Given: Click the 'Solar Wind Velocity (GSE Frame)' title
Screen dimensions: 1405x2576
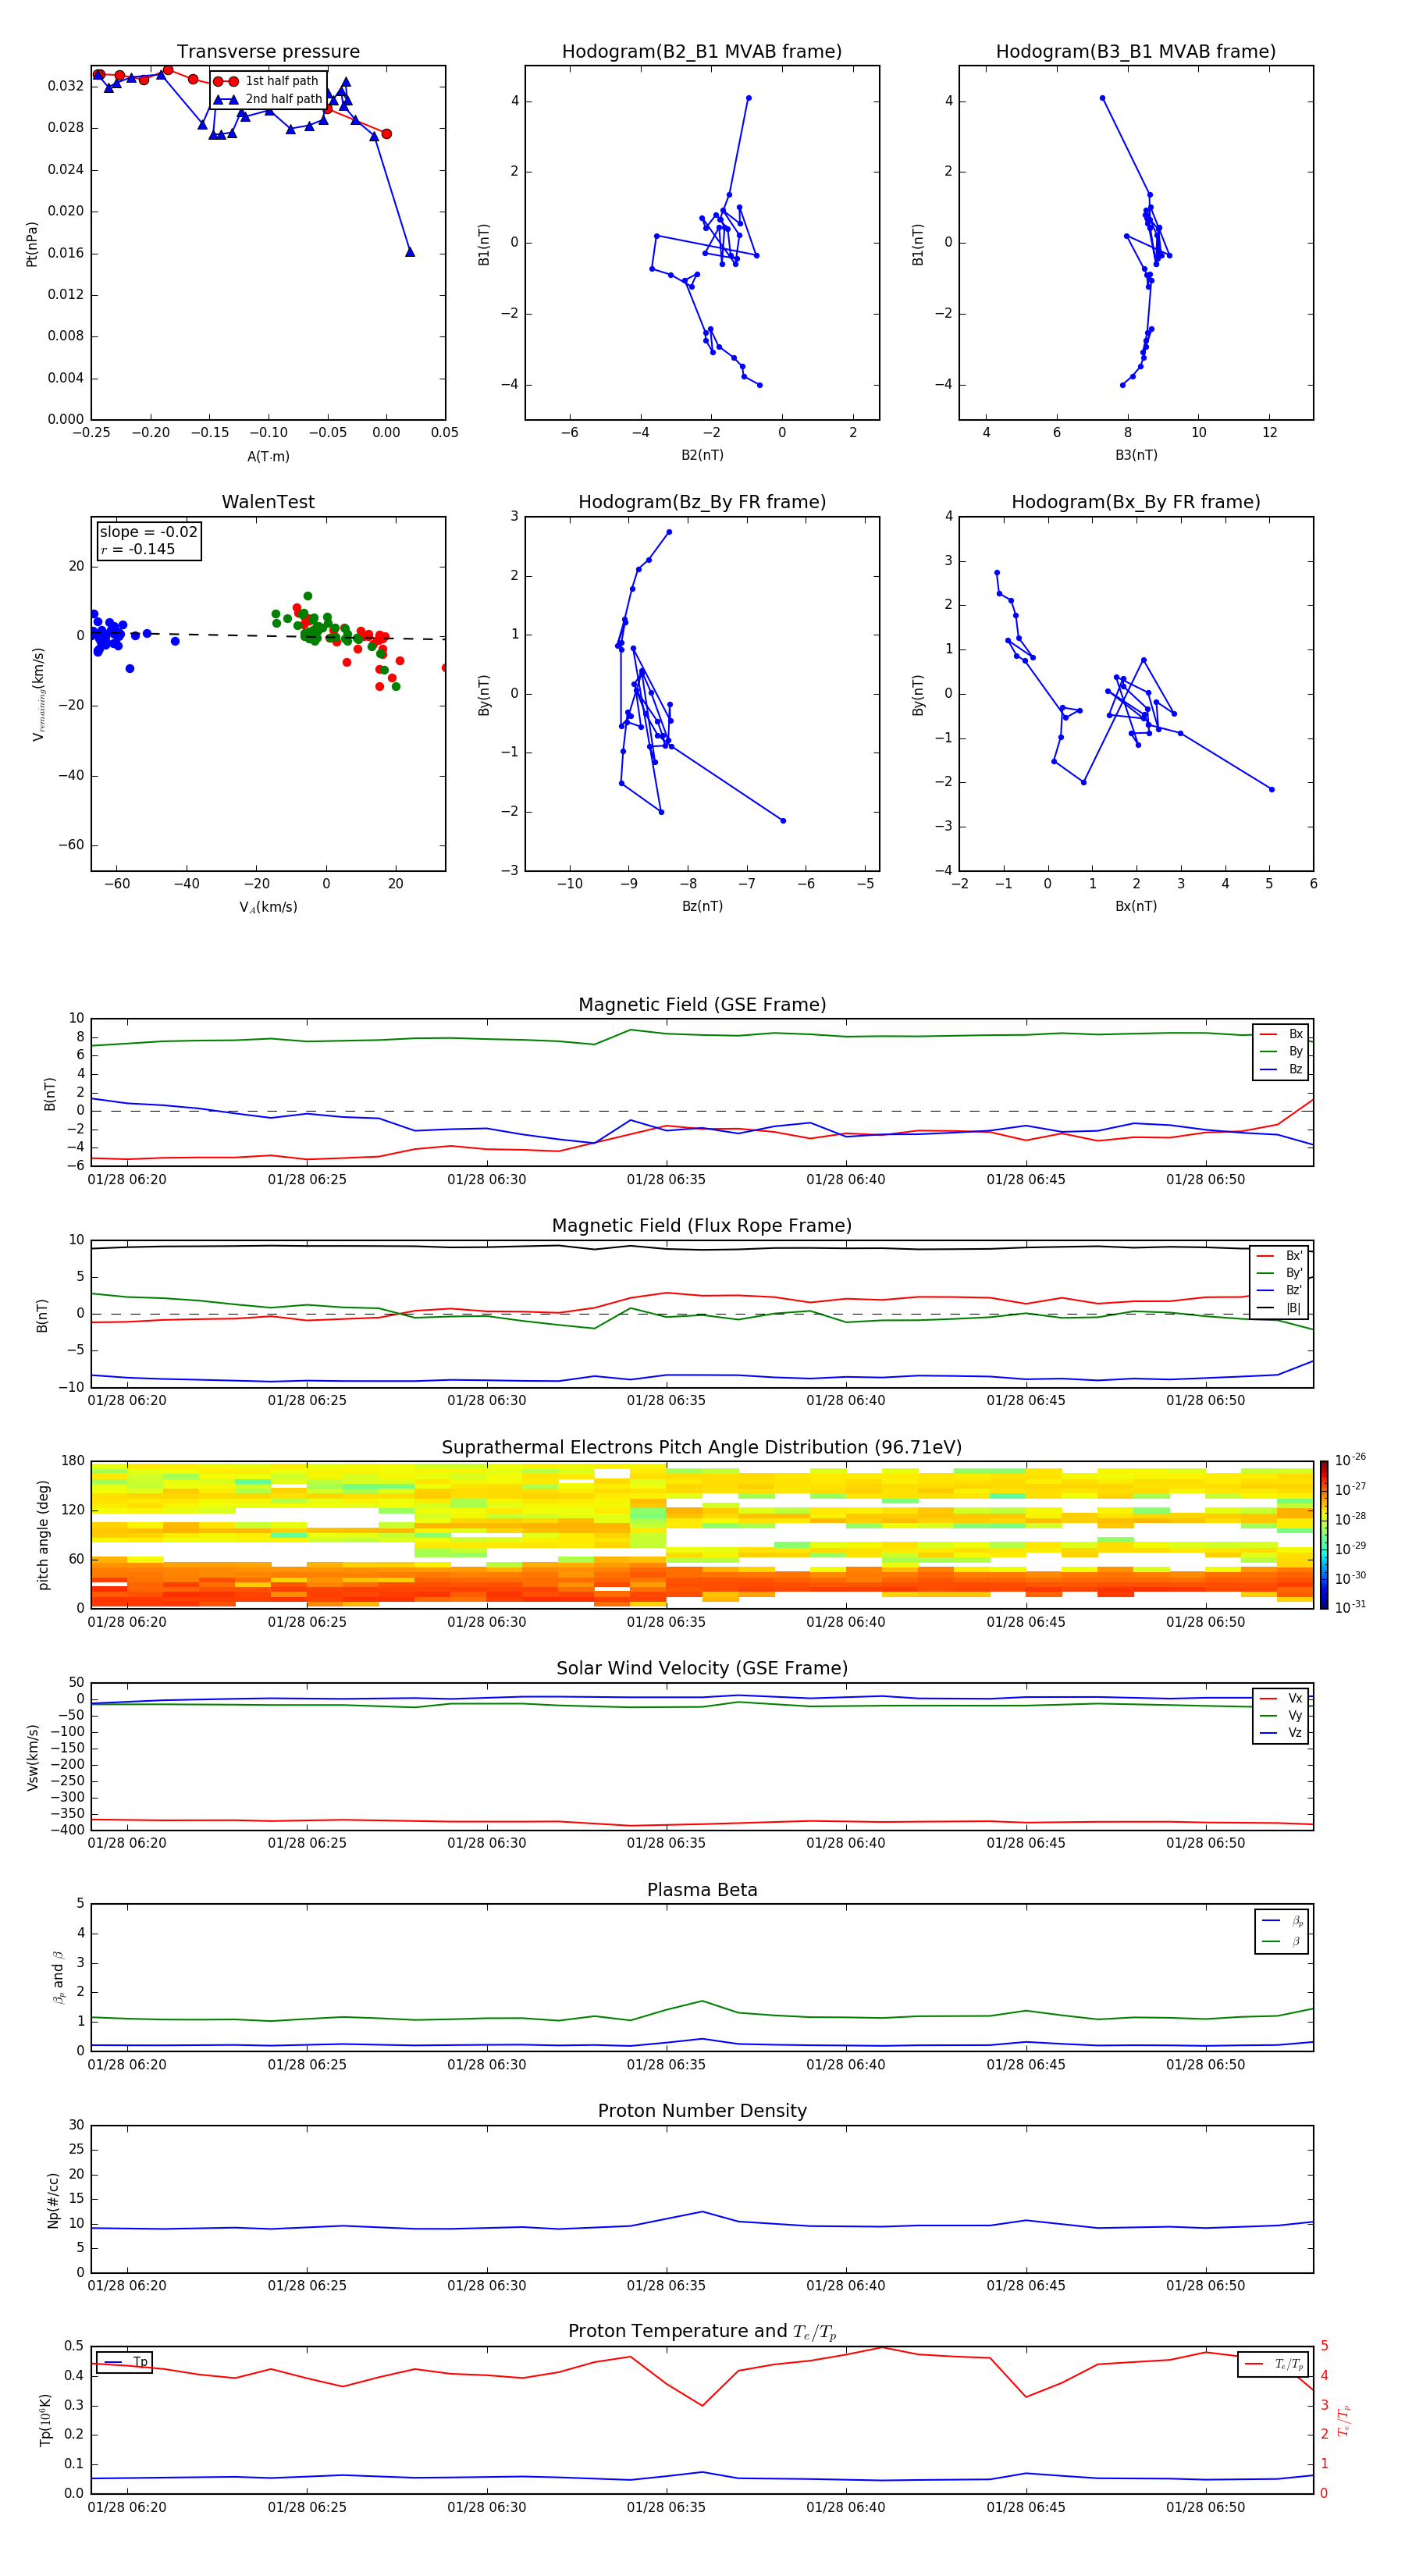Looking at the screenshot, I should (x=702, y=1669).
